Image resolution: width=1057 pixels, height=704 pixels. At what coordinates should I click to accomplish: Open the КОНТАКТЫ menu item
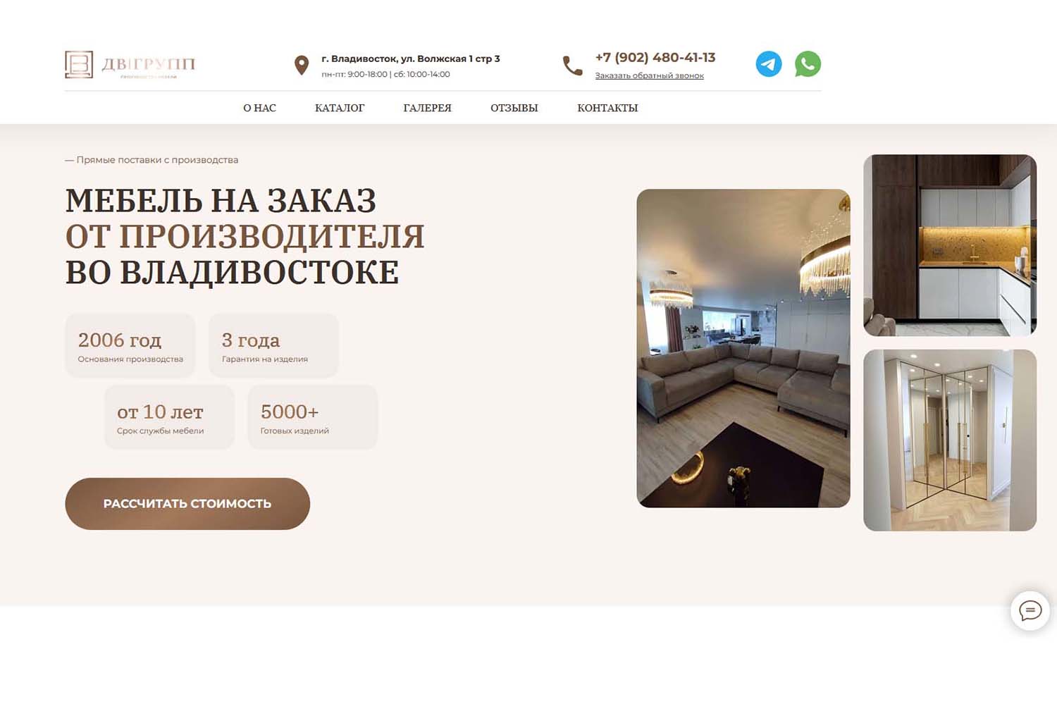click(607, 108)
